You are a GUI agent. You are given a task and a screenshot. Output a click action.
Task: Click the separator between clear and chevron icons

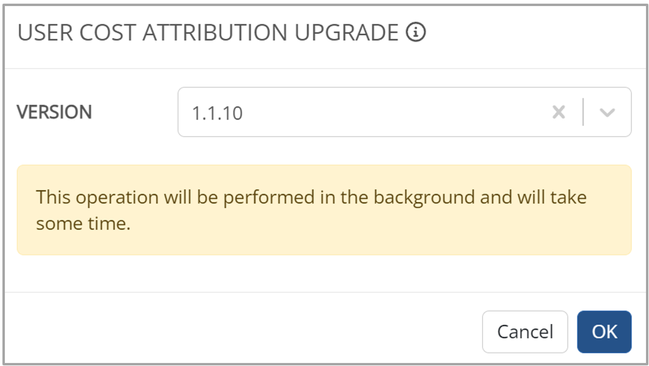point(583,112)
